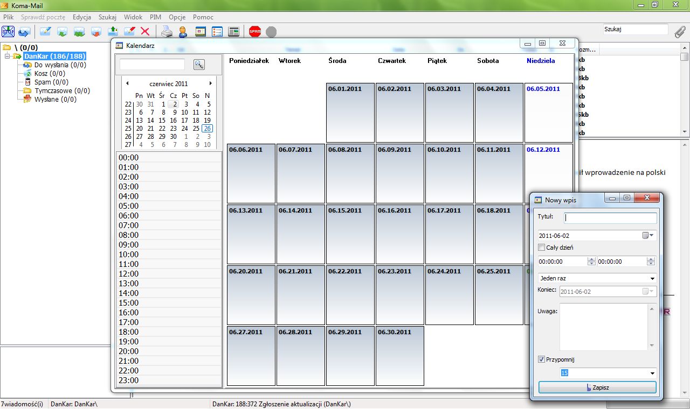The height and width of the screenshot is (409, 690).
Task: Open the Jeden raz recurrence dropdown
Action: pos(652,278)
